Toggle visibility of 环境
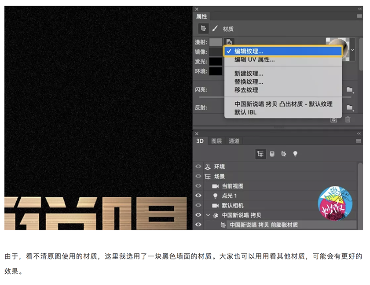Viewport: 370px width, 285px height. pyautogui.click(x=198, y=167)
